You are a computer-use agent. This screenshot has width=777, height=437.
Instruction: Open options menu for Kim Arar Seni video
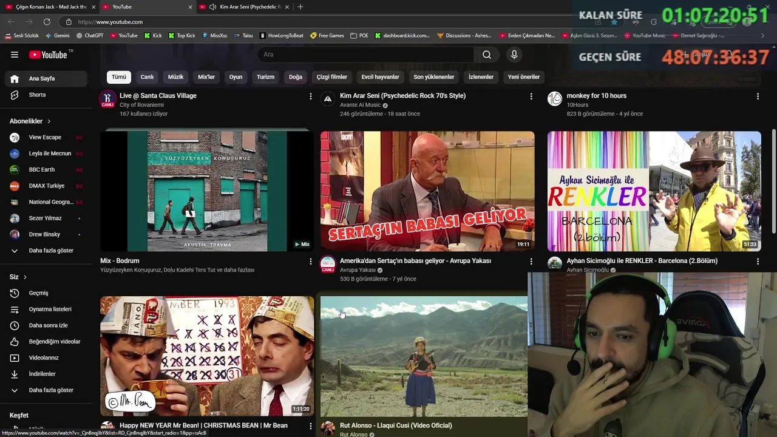pos(531,97)
